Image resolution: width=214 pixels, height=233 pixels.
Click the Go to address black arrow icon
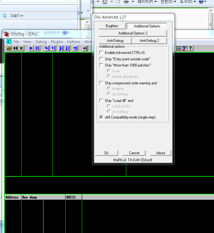point(85,48)
